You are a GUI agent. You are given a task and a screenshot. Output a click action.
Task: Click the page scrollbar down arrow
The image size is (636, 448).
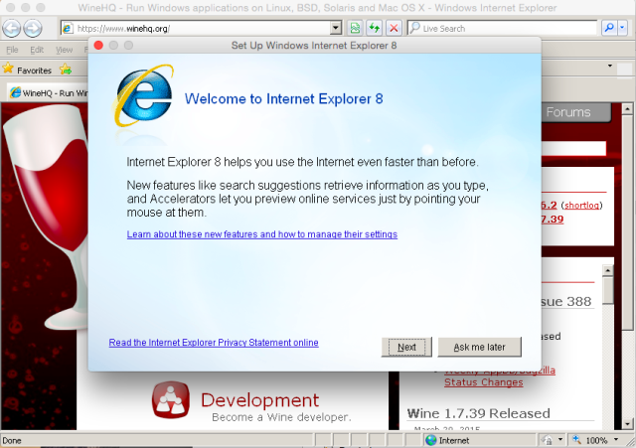pos(627,424)
